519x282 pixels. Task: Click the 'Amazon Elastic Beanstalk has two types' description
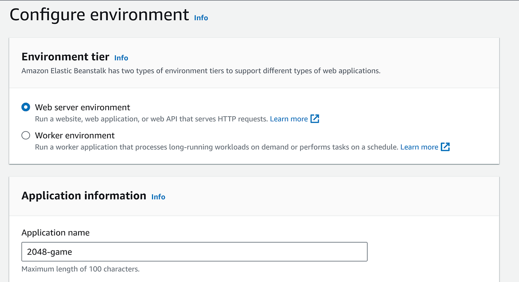point(201,71)
